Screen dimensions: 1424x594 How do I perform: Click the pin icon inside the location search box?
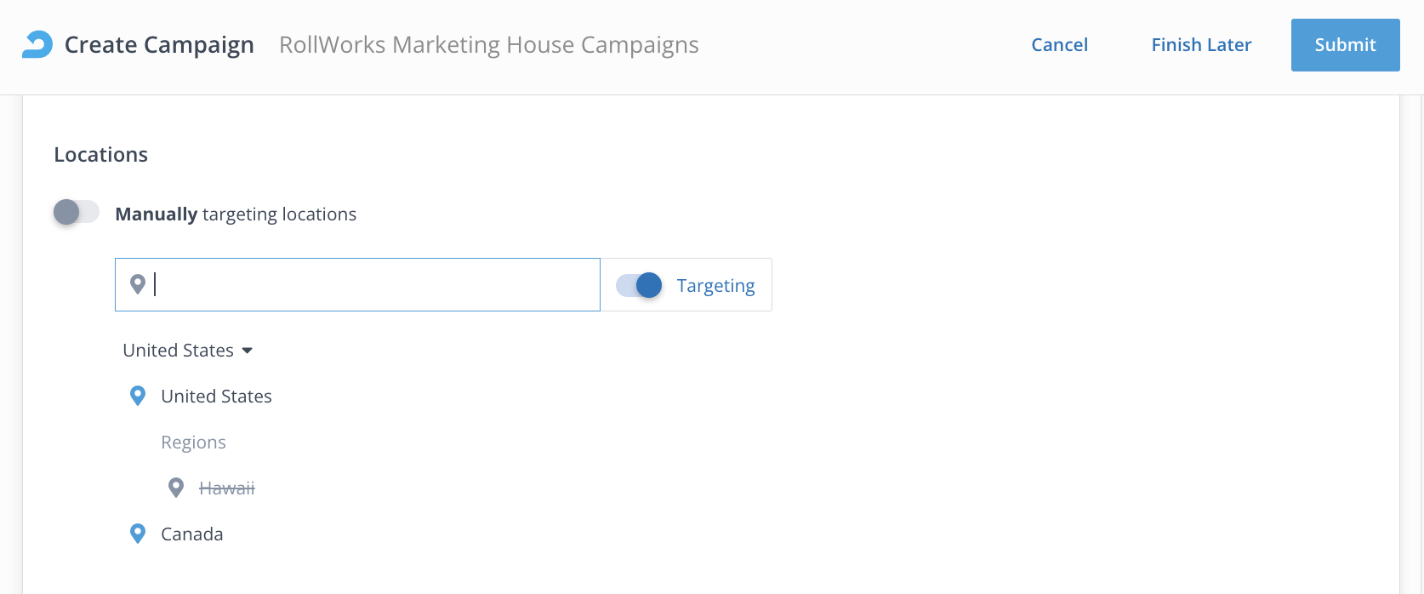coord(138,284)
